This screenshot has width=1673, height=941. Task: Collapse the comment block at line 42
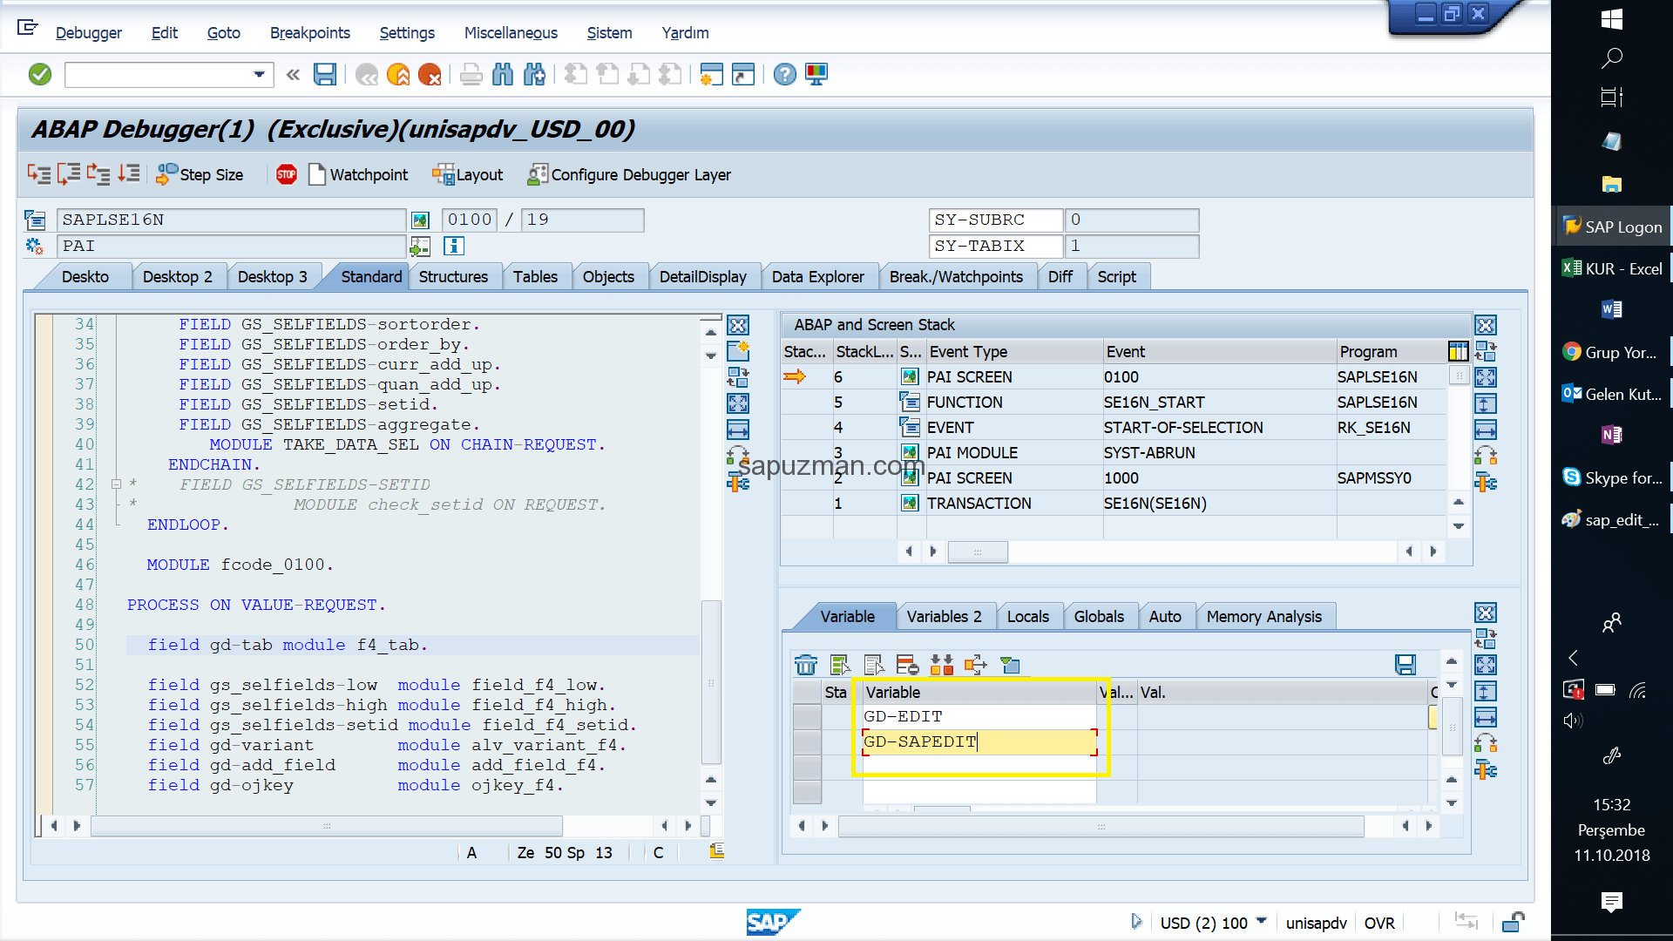(116, 484)
